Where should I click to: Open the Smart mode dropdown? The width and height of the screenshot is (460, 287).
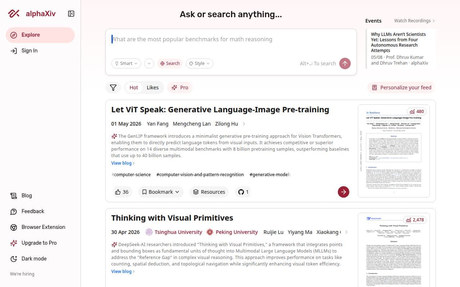click(126, 63)
